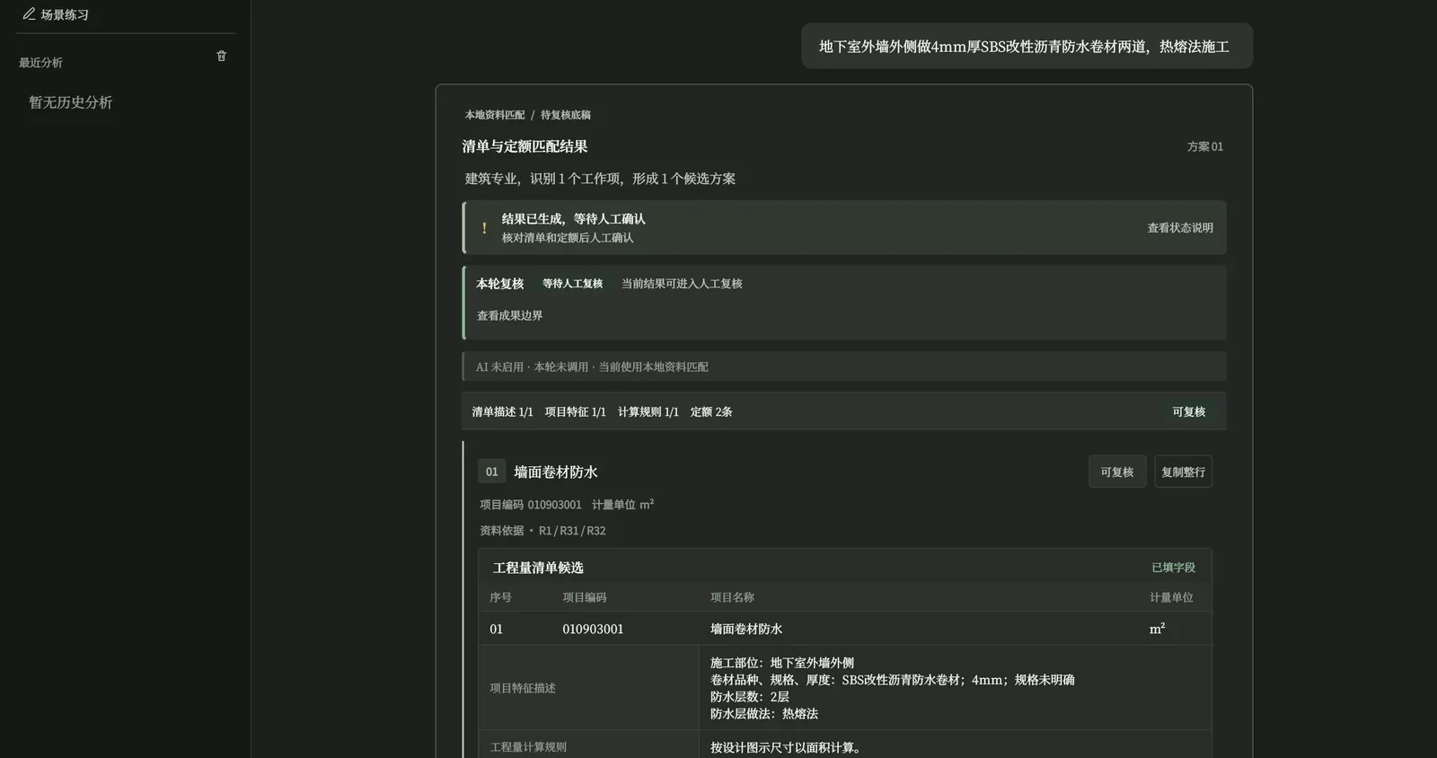Click the m² cell in table row
1437x758 pixels.
[1158, 629]
